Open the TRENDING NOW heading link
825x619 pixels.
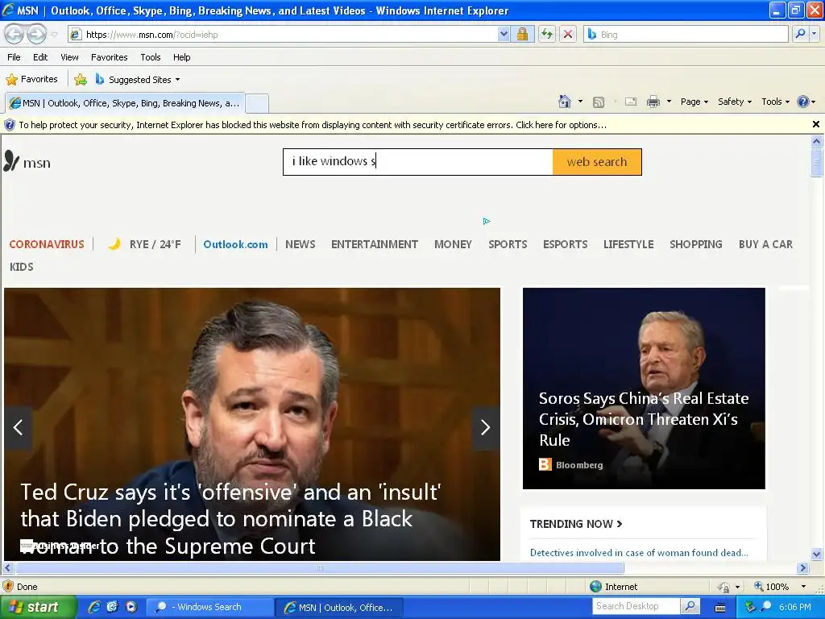575,524
